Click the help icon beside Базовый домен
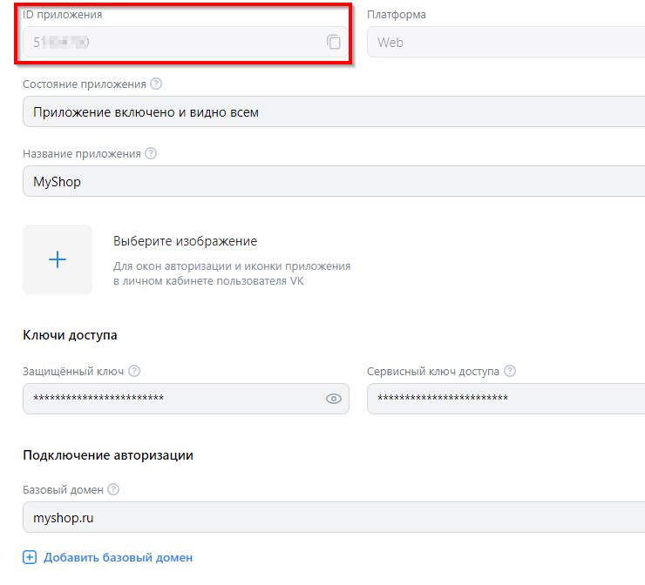Viewport: 645px width, 585px height. coord(113,490)
